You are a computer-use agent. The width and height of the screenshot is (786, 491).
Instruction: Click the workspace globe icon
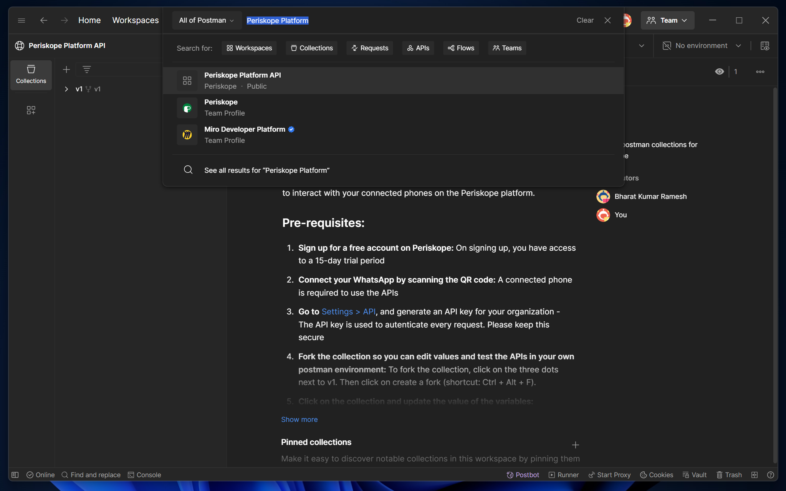tap(20, 46)
